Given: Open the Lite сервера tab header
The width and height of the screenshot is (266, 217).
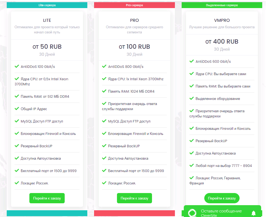Looking at the screenshot, I should click(47, 5).
